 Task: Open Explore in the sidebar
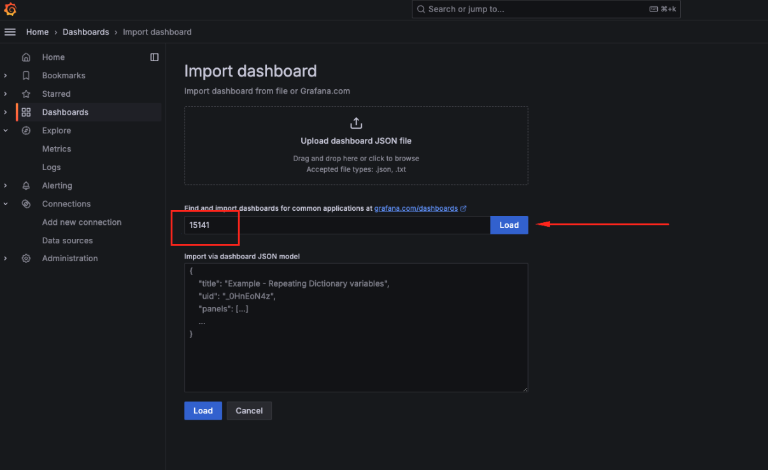pyautogui.click(x=57, y=131)
